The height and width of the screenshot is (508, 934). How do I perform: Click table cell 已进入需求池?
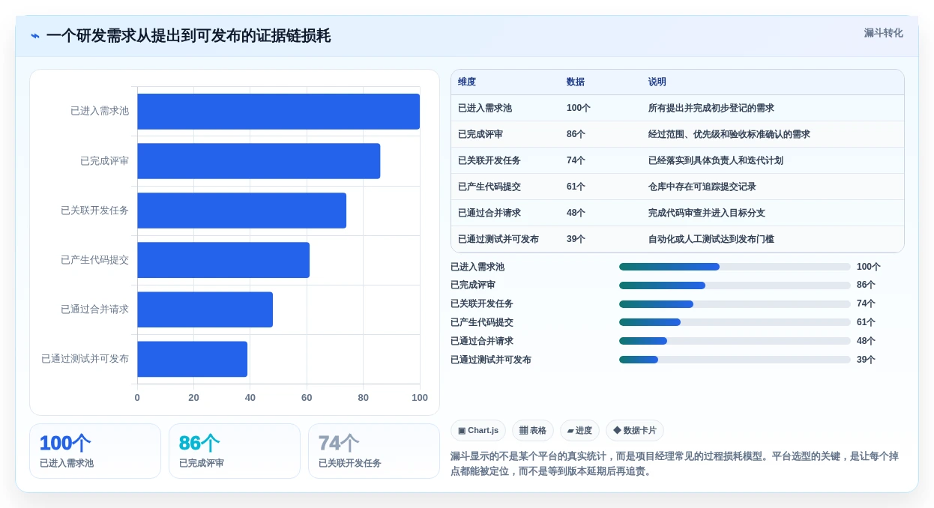[x=485, y=108]
